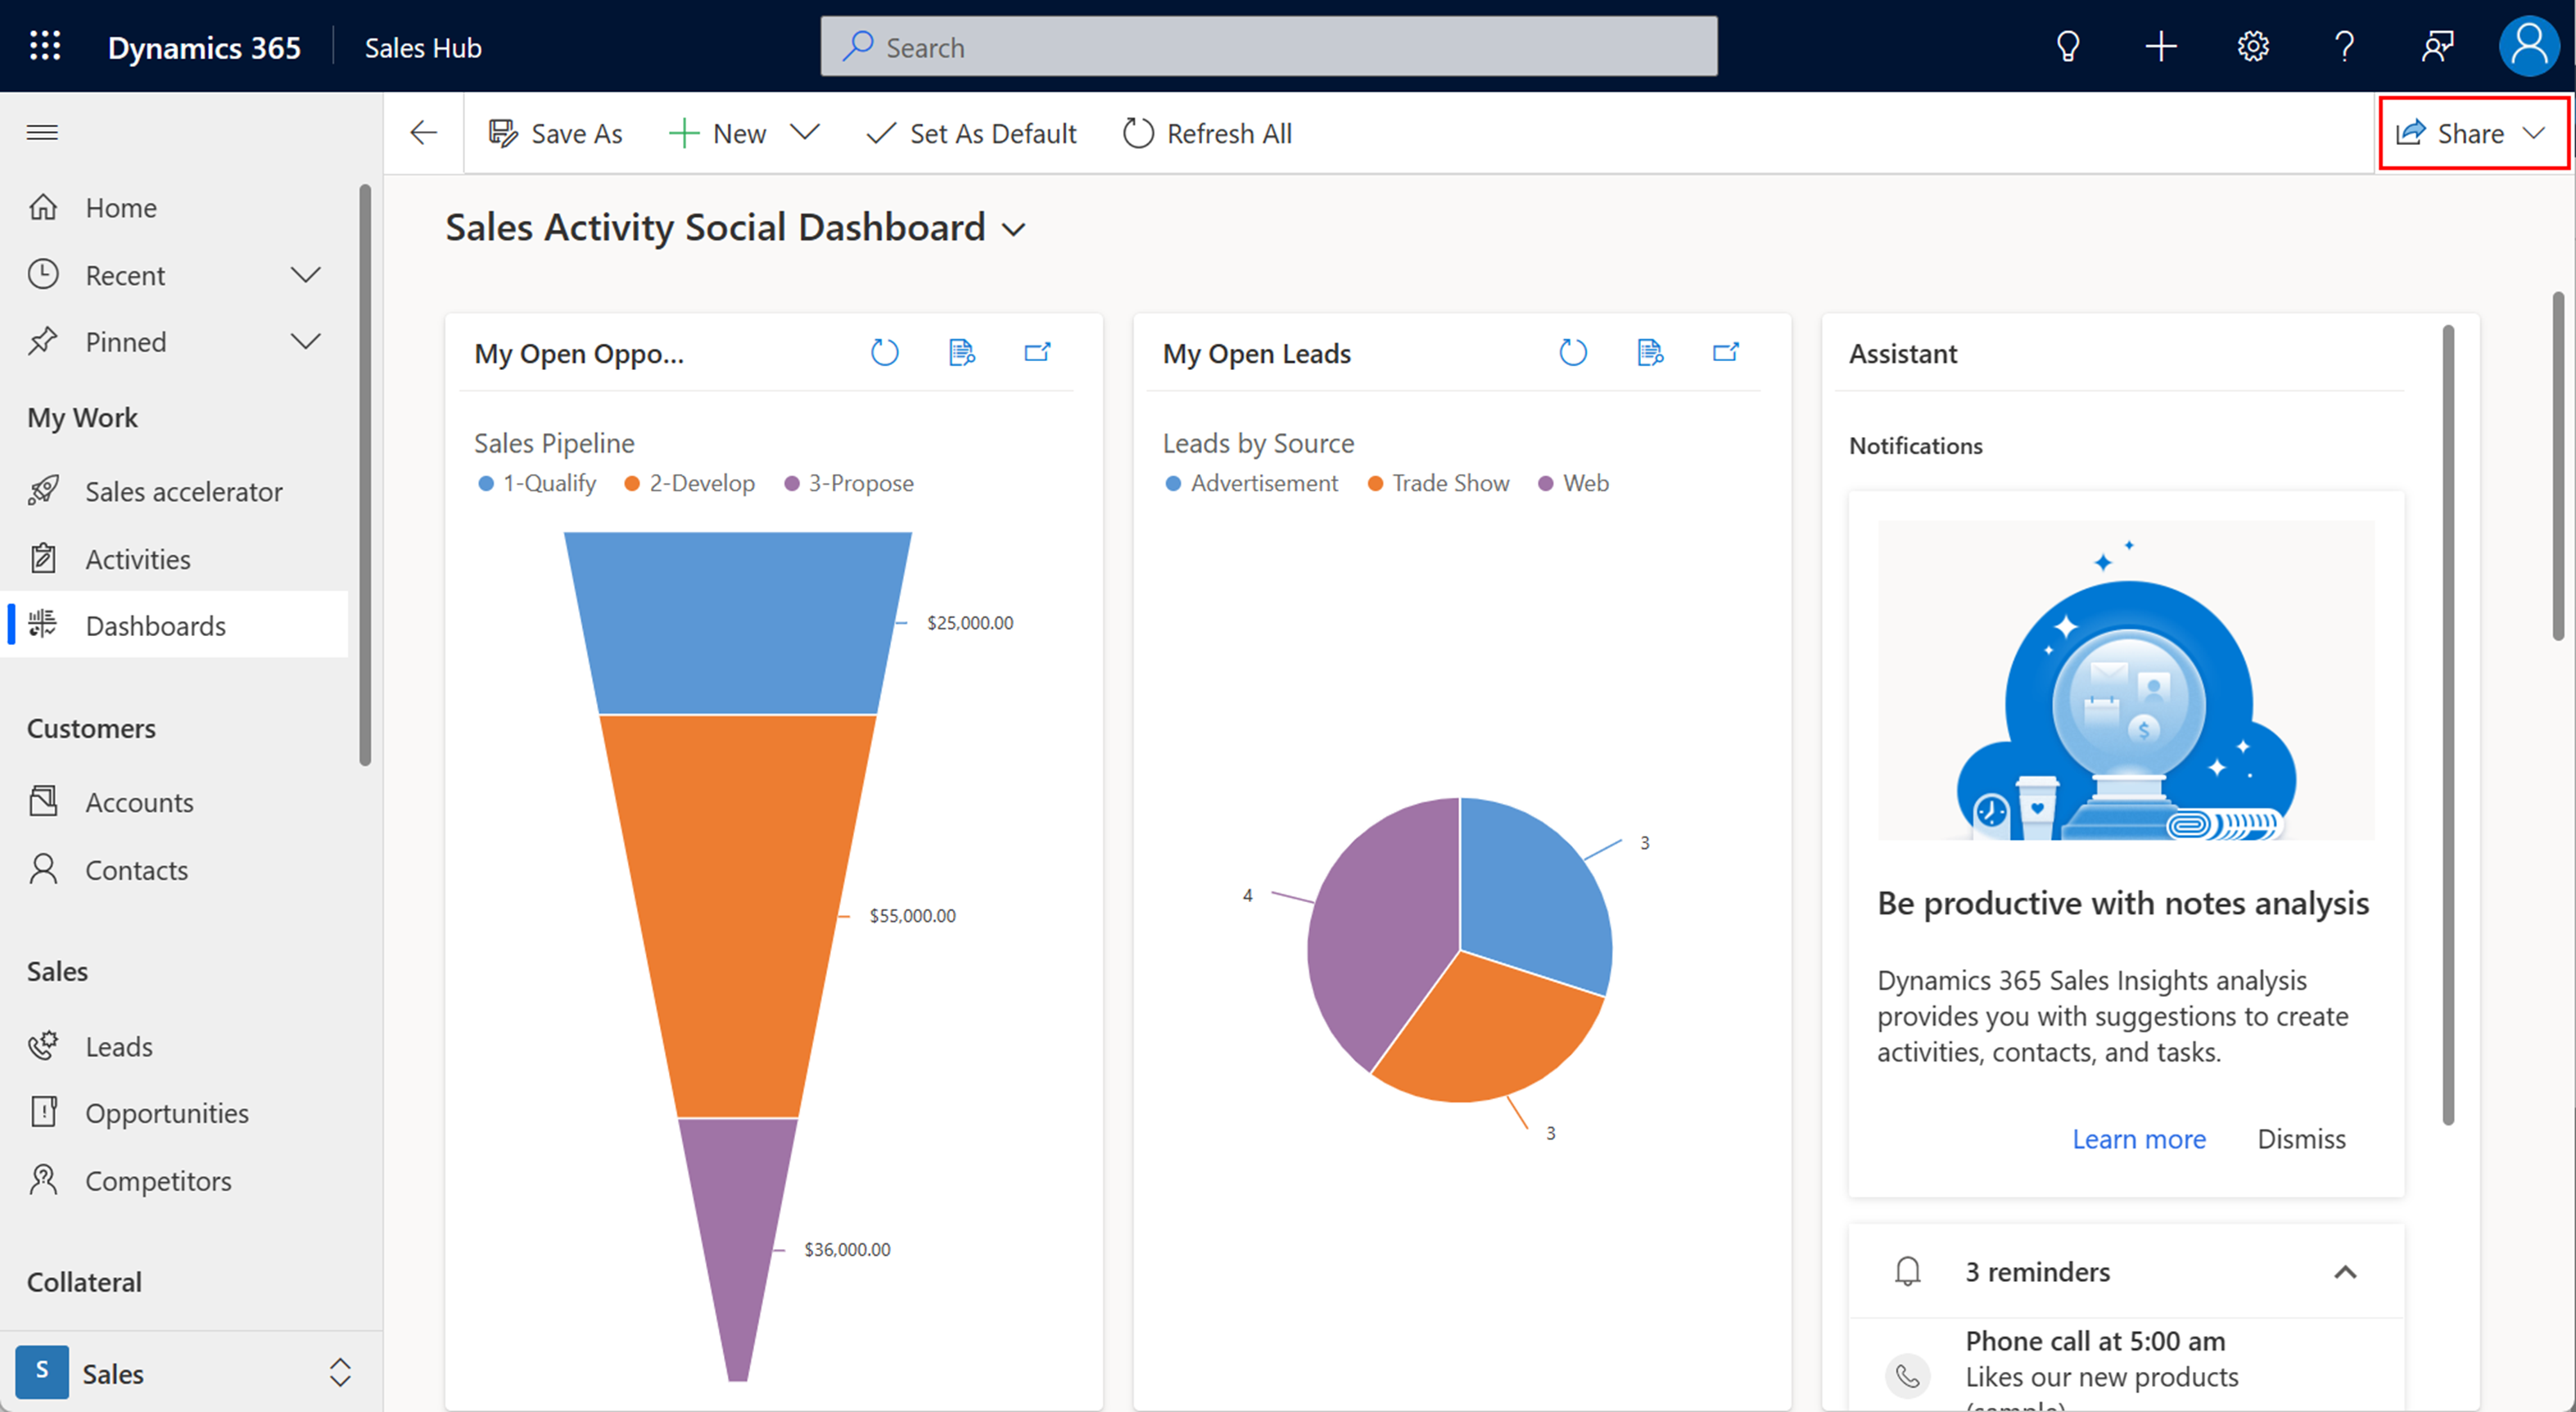The image size is (2576, 1412).
Task: Refresh the My Open Leads chart
Action: click(x=1573, y=352)
